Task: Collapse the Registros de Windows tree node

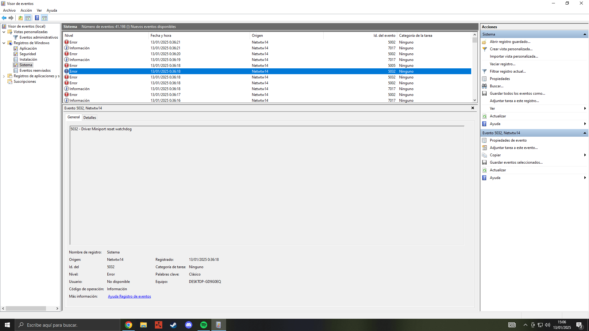Action: (4, 43)
